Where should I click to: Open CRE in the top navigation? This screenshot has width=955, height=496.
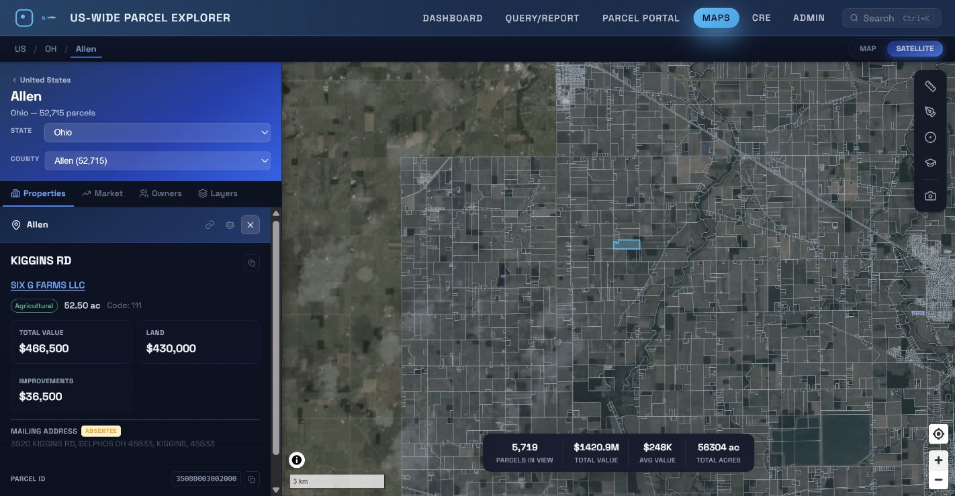[762, 18]
